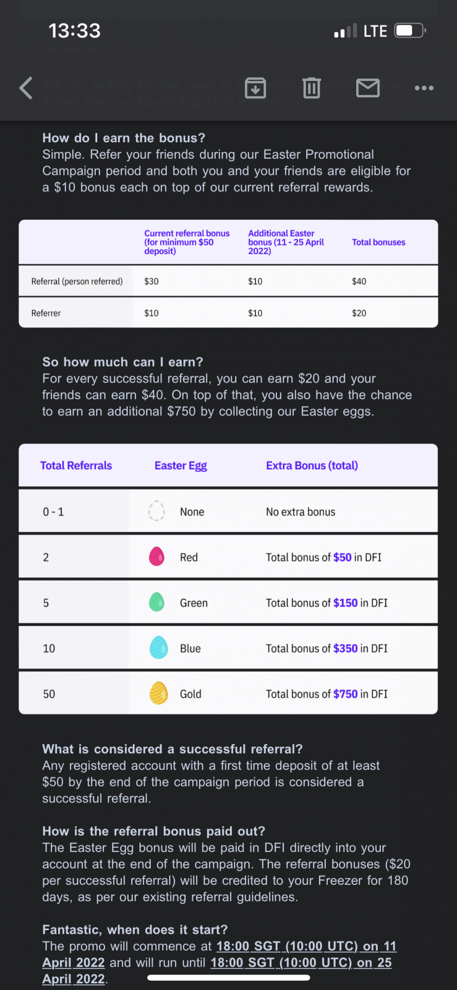The height and width of the screenshot is (990, 457).
Task: Tap the home indicator bar at bottom
Action: [x=228, y=978]
